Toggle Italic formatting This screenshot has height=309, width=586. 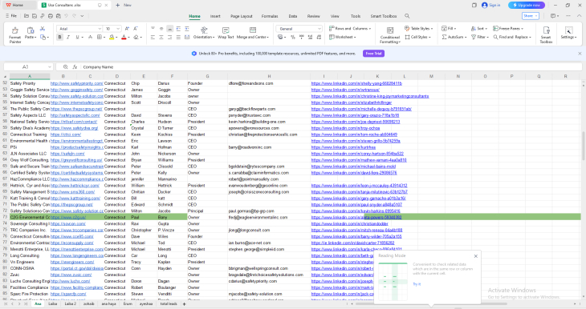(x=68, y=38)
